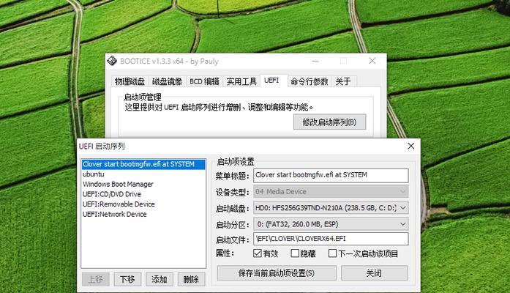Select the Clover start bootmgfw.efi list entry
The width and height of the screenshot is (510, 293).
click(x=143, y=164)
